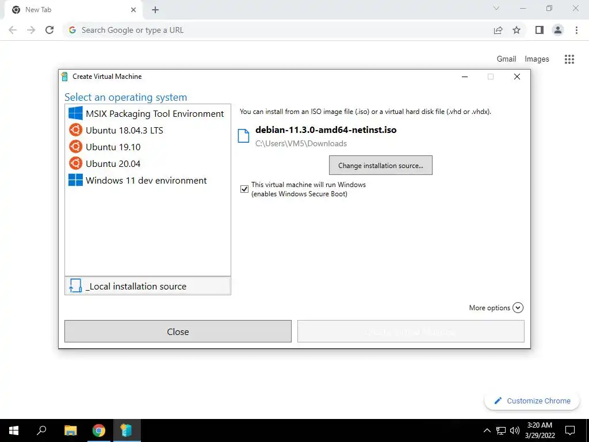
Task: Click Chrome back arrow
Action: [x=13, y=30]
